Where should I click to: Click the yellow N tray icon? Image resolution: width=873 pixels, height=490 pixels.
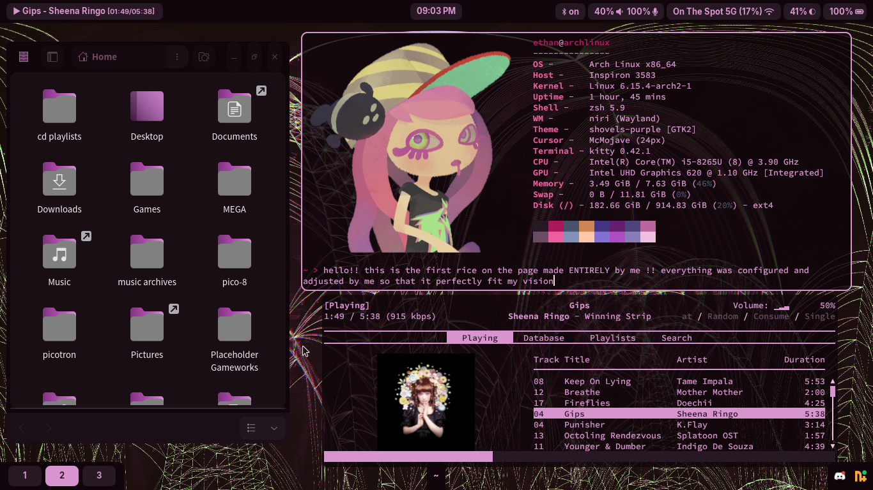[860, 476]
